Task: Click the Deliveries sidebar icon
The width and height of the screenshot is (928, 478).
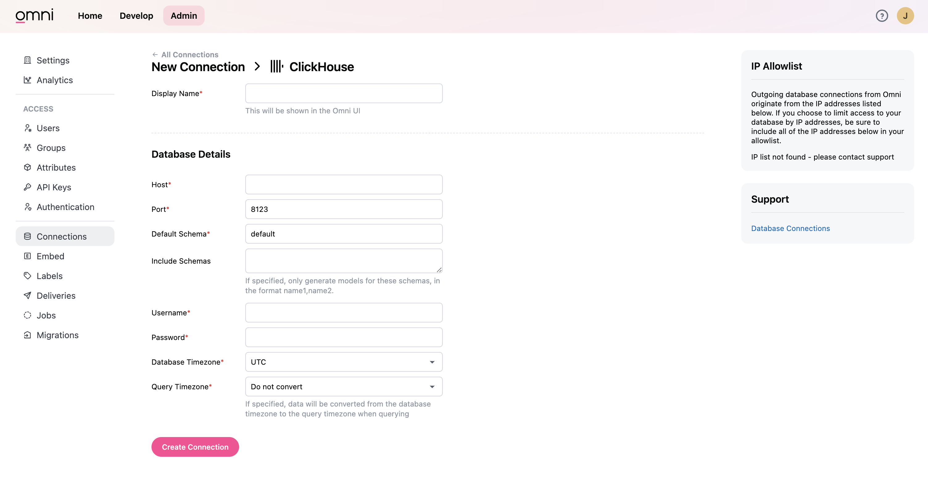Action: (x=27, y=296)
